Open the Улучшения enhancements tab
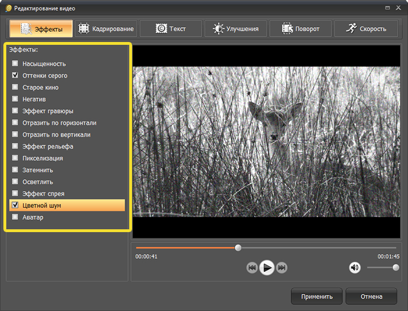This screenshot has height=311, width=408. point(235,28)
